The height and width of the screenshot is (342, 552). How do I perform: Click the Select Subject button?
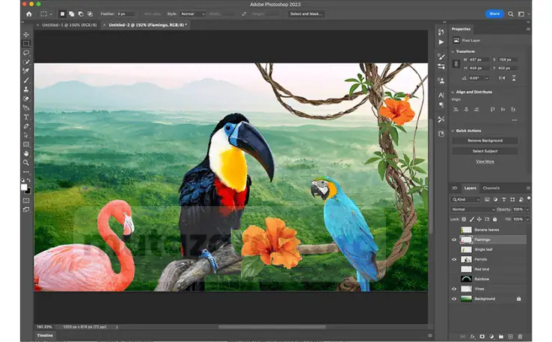coord(485,151)
